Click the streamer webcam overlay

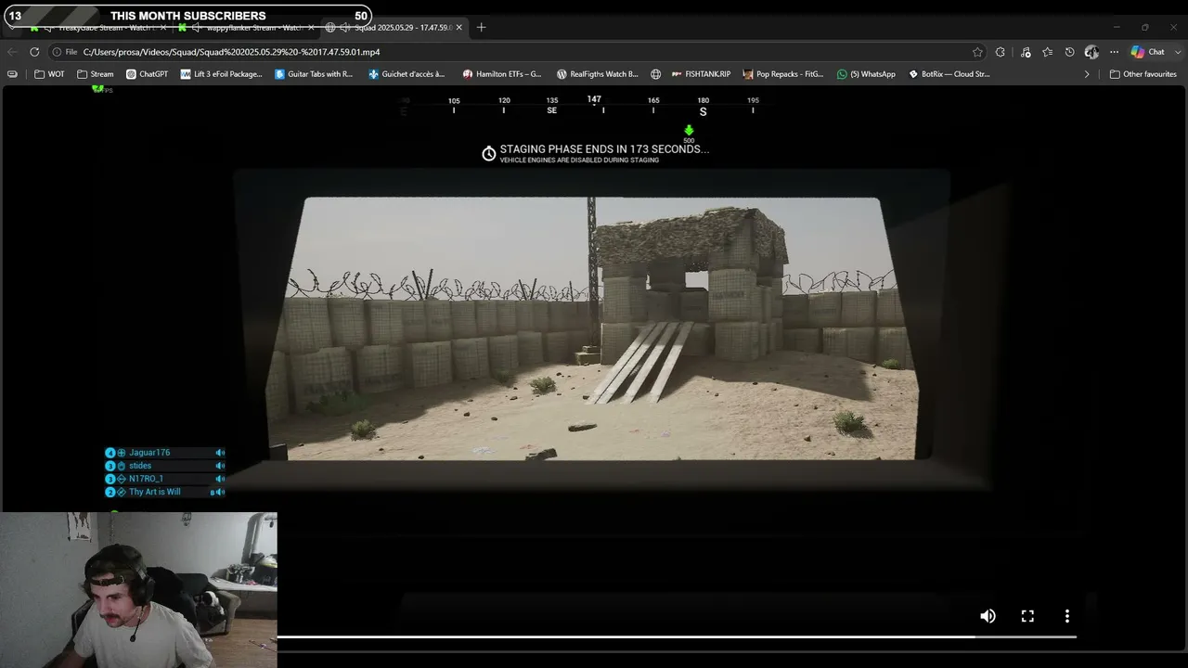click(x=138, y=590)
